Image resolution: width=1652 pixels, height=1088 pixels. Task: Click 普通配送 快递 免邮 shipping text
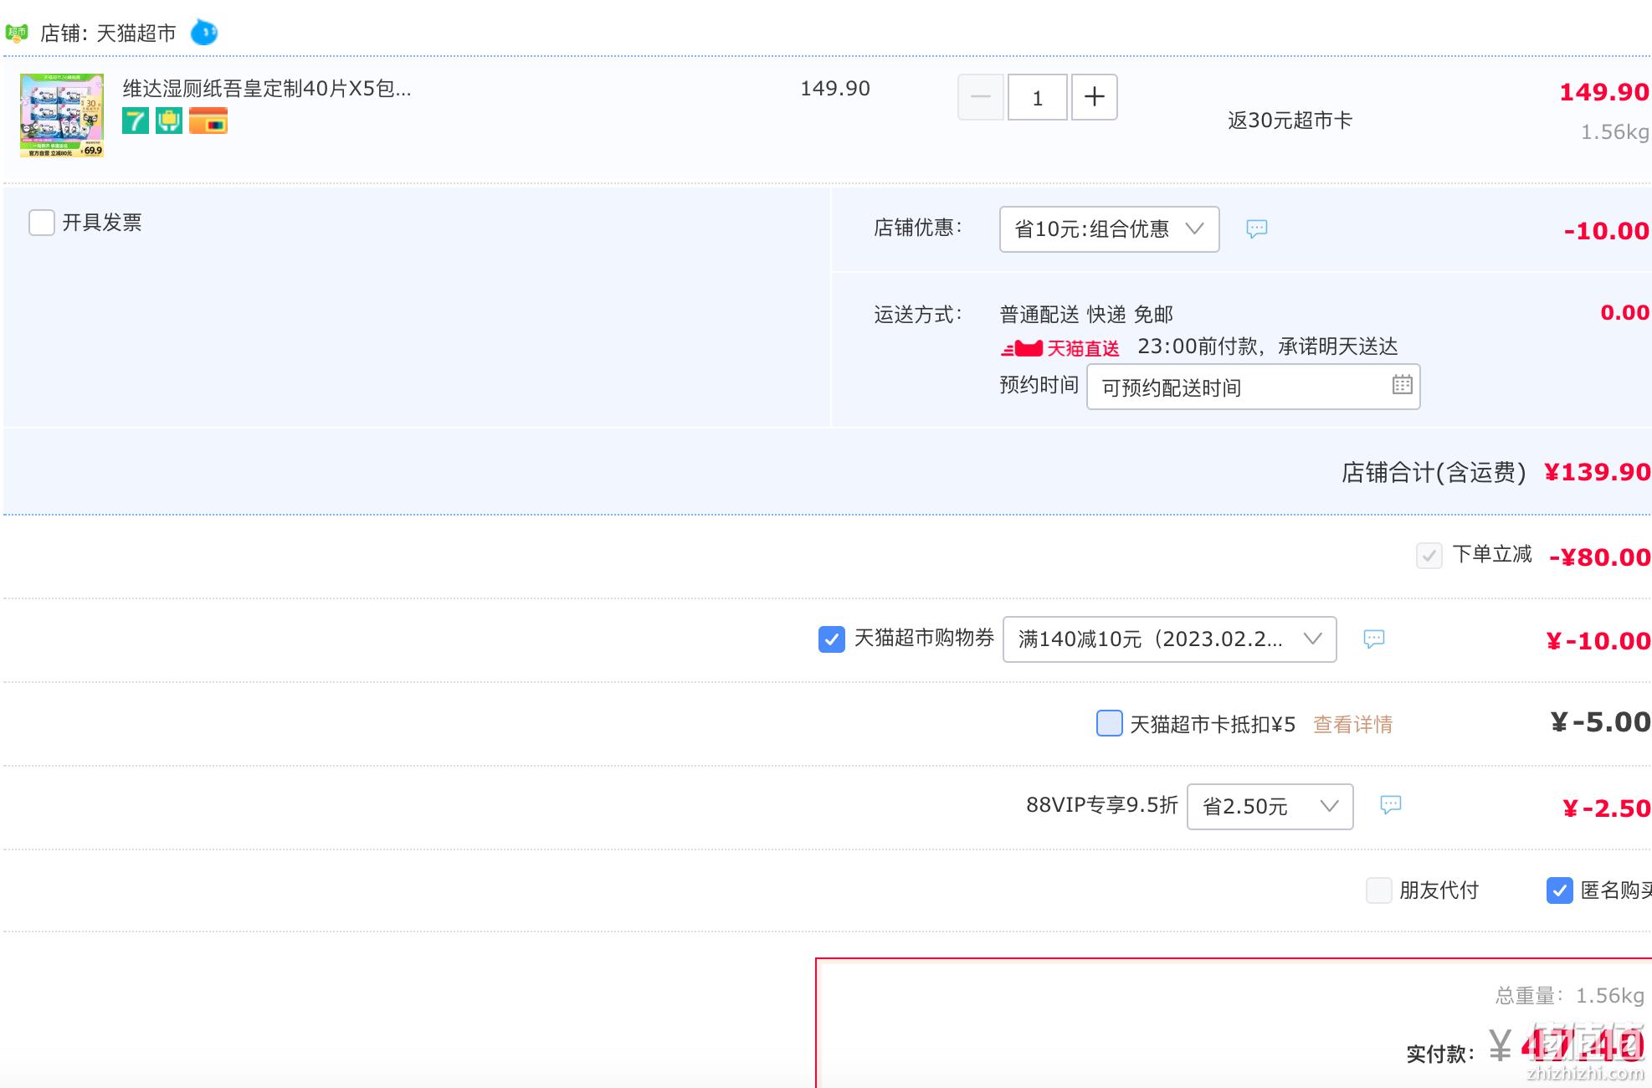[x=1086, y=315]
